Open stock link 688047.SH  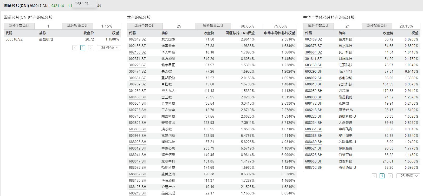pos(138,161)
